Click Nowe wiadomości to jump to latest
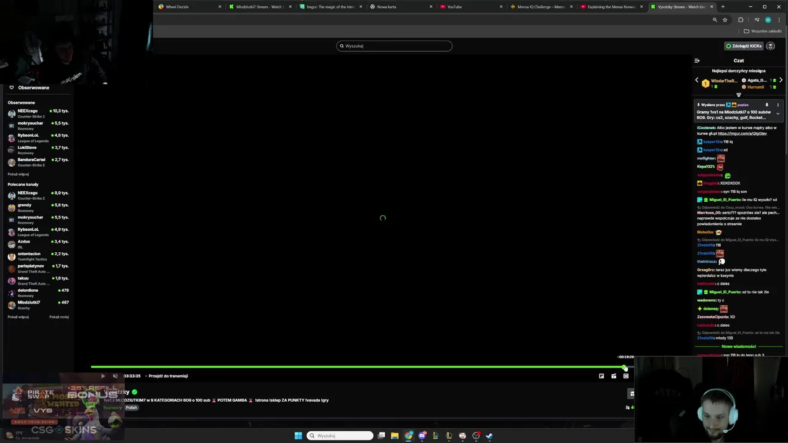788x443 pixels. 739,346
